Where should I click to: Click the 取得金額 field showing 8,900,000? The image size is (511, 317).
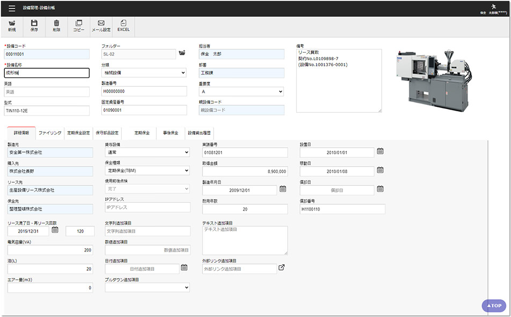[245, 171]
